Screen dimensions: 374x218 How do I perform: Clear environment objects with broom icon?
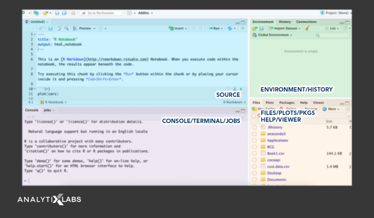307,28
